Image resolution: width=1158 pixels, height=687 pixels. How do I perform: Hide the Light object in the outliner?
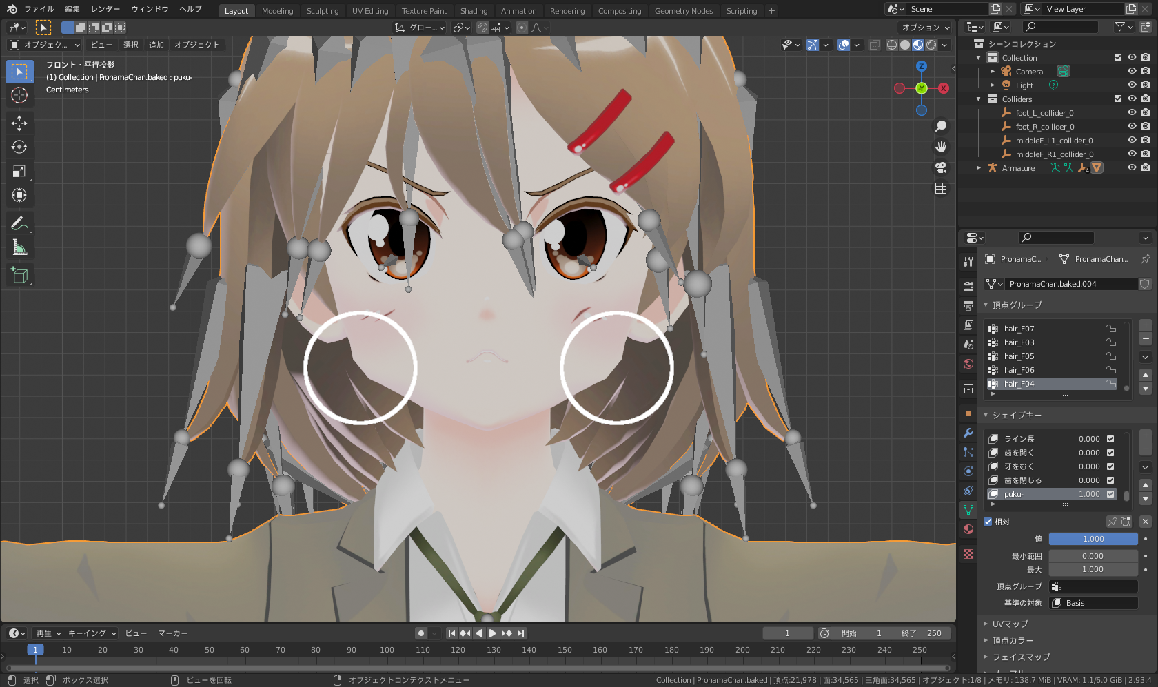(1132, 85)
